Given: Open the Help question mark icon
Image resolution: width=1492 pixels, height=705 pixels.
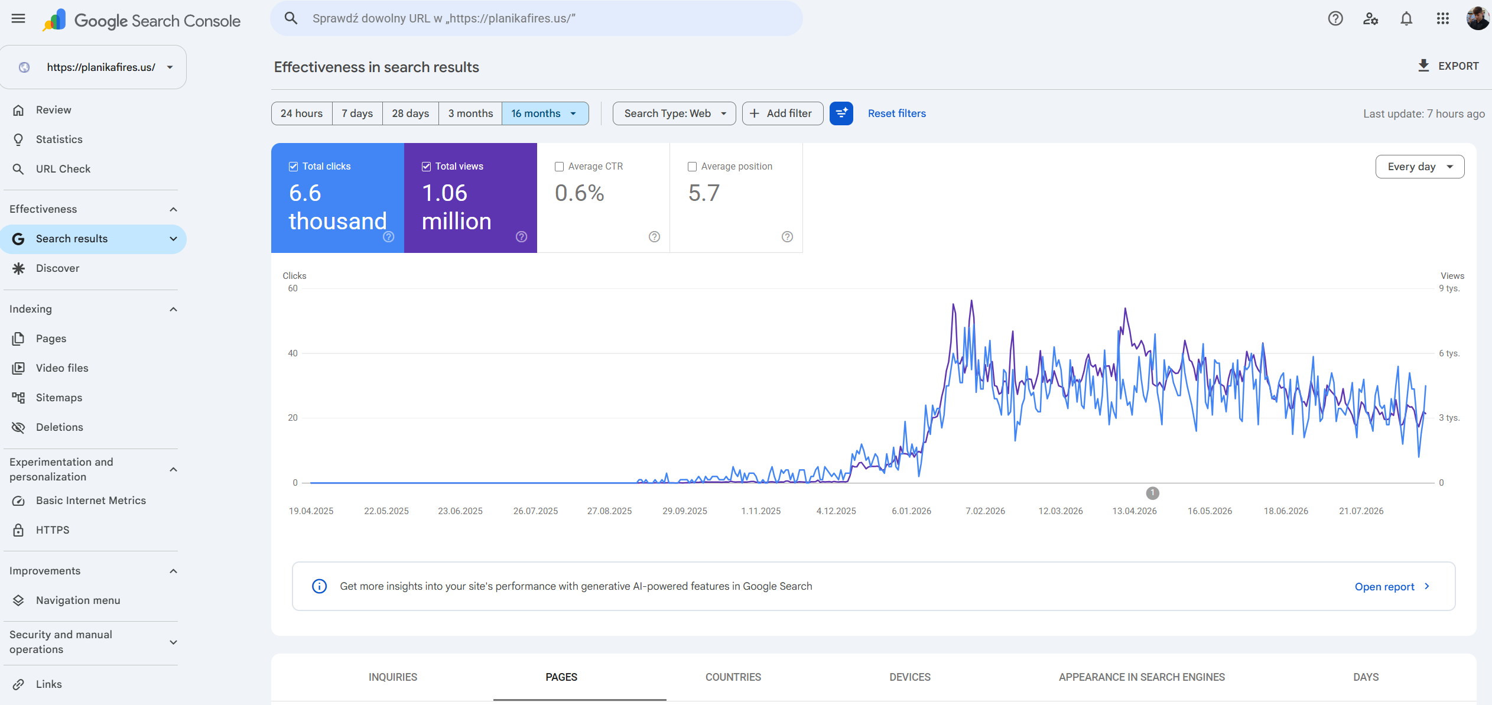Looking at the screenshot, I should [1335, 19].
